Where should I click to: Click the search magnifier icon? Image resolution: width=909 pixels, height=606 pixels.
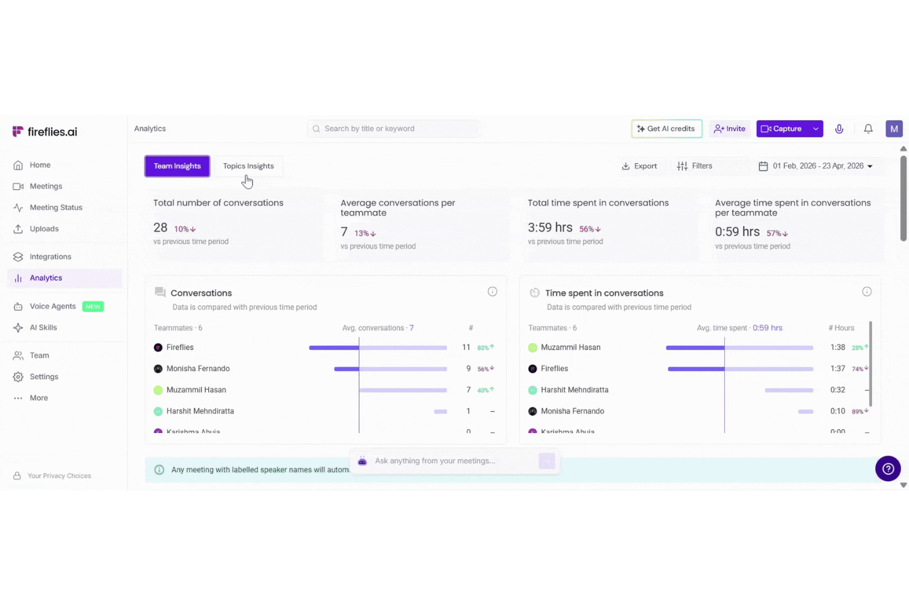pyautogui.click(x=316, y=129)
